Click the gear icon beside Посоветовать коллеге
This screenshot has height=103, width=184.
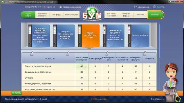[60, 7]
